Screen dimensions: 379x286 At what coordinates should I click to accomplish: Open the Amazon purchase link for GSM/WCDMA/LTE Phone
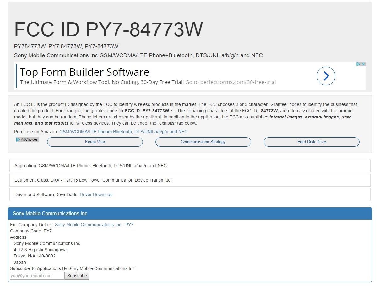click(x=123, y=132)
